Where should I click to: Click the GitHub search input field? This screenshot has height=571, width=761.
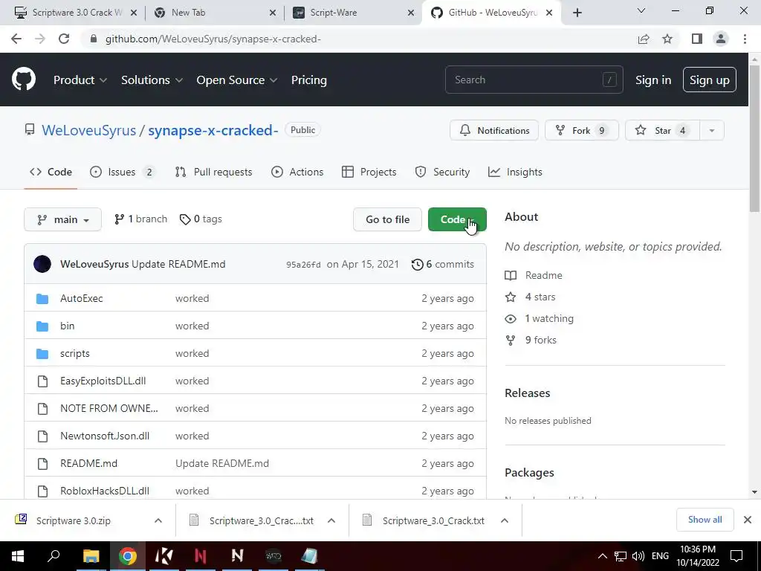pos(534,80)
